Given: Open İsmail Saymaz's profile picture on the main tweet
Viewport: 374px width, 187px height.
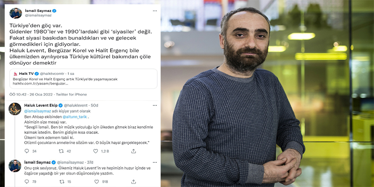Looking at the screenshot, I should pyautogui.click(x=15, y=13).
